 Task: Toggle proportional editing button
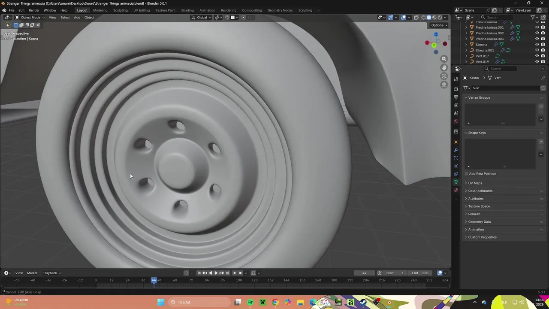coord(243,18)
